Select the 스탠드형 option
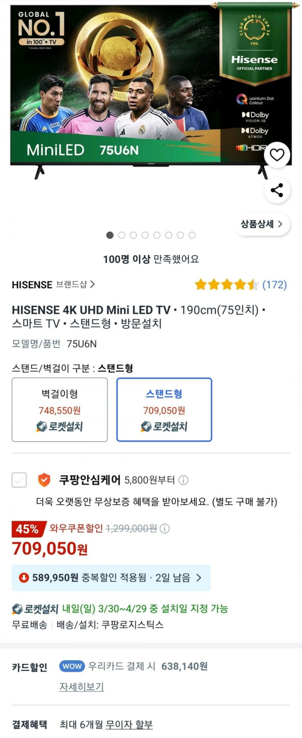 pyautogui.click(x=164, y=410)
